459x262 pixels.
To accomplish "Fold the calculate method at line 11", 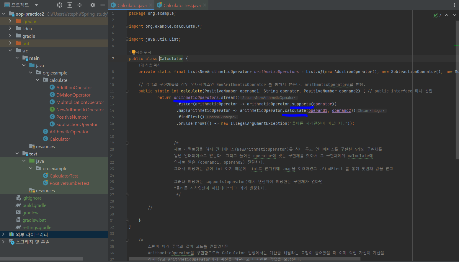I will pos(127,91).
